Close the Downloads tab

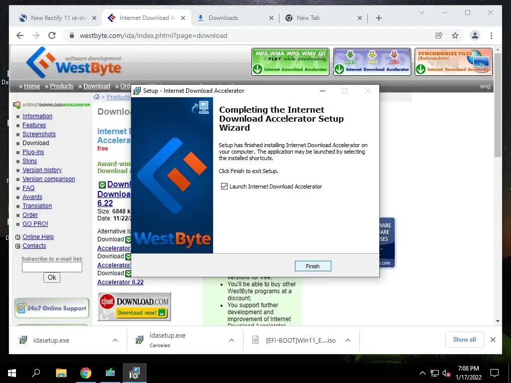coord(271,18)
